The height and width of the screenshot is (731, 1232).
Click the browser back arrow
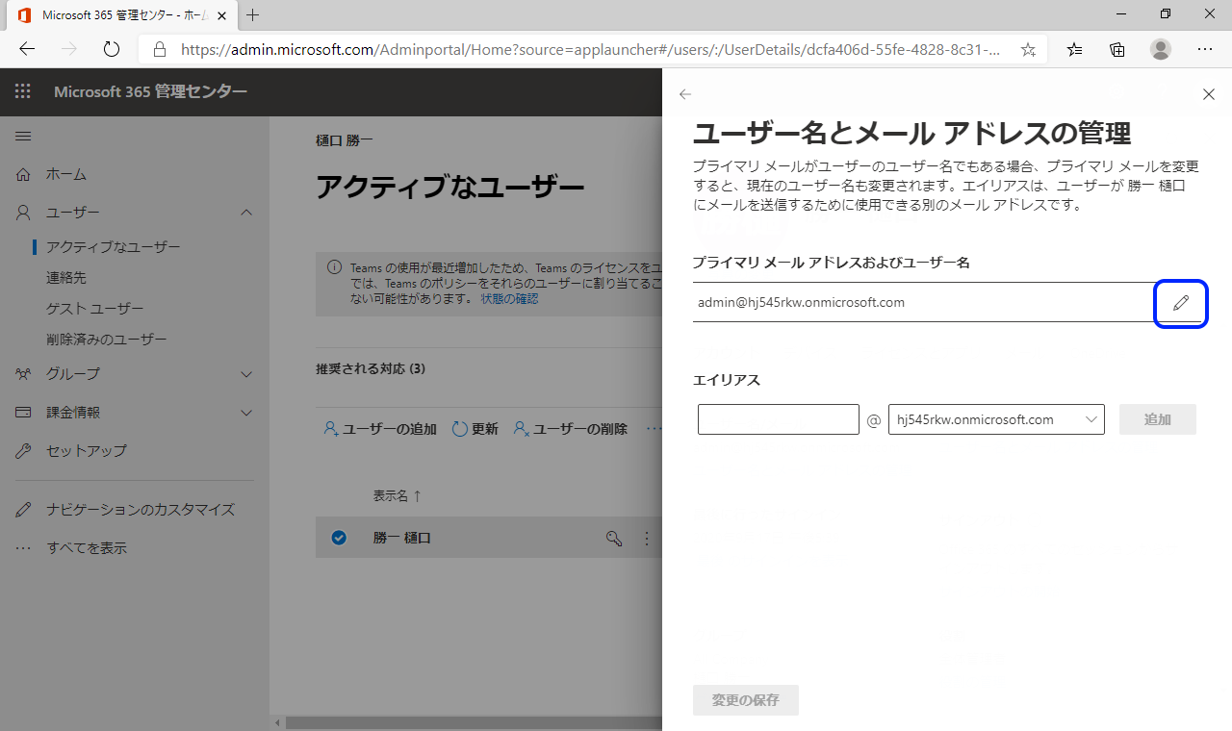pos(27,49)
